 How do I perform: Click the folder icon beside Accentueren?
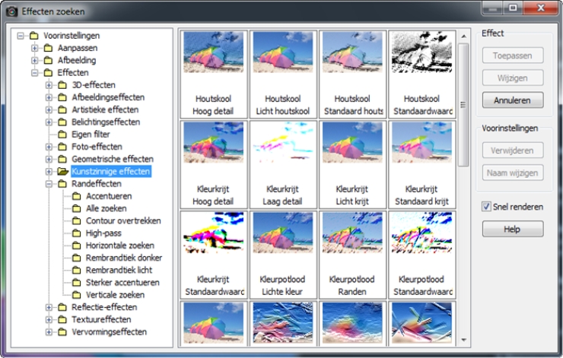click(77, 196)
